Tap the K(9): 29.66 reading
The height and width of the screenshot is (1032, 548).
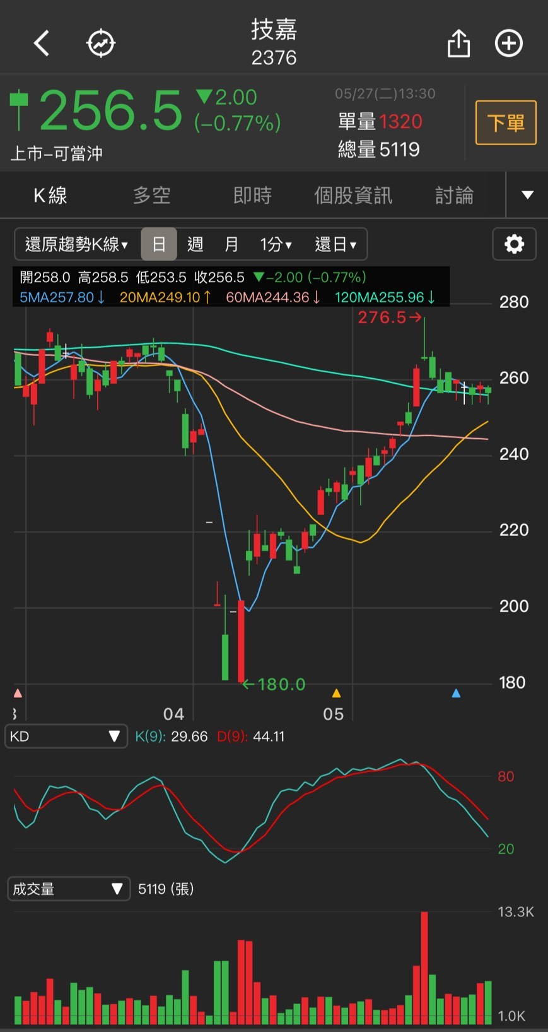171,737
